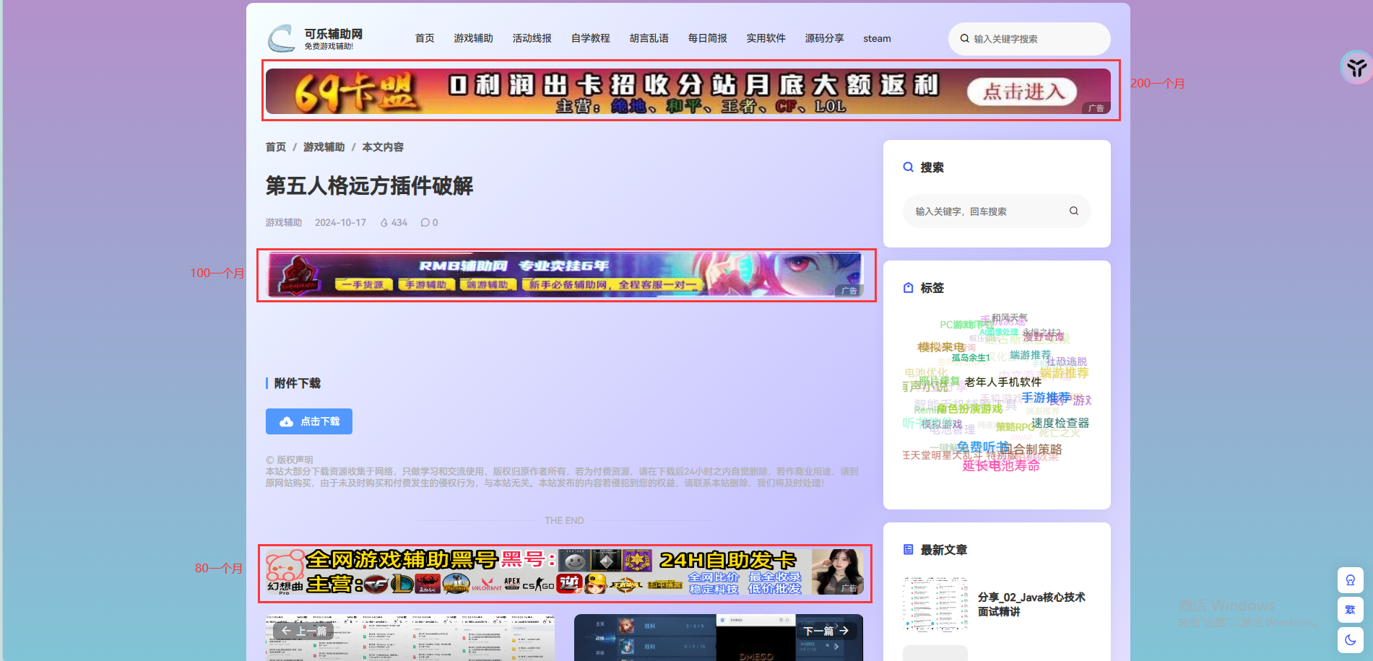Open the 首页 navigation menu item

pyautogui.click(x=425, y=38)
